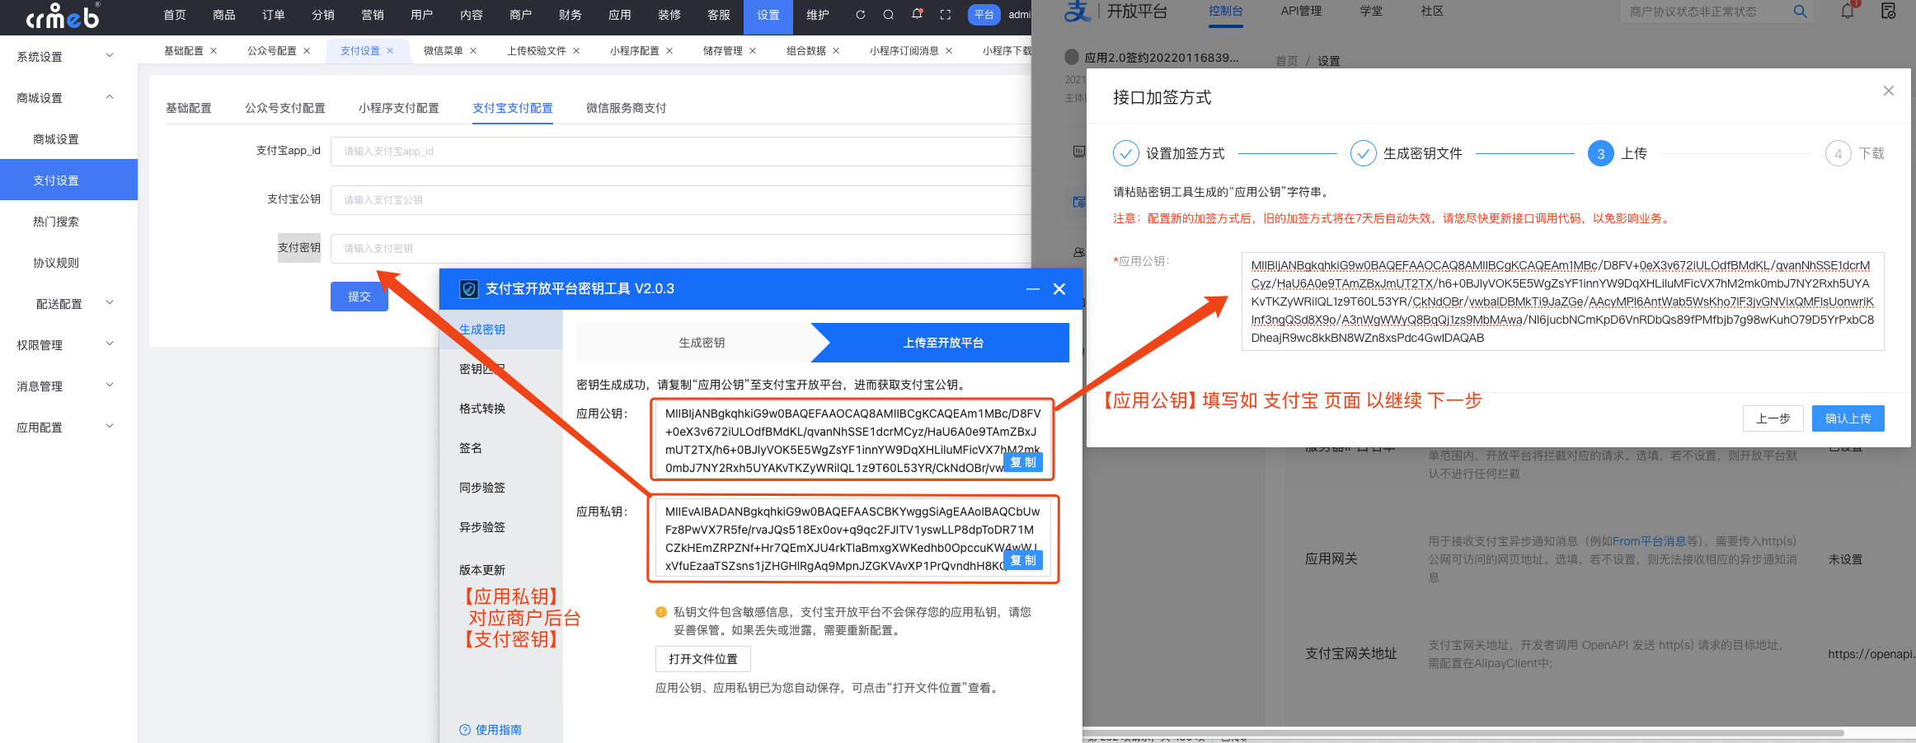Click the shield icon in the key tool title bar
This screenshot has width=1916, height=743.
click(x=469, y=289)
